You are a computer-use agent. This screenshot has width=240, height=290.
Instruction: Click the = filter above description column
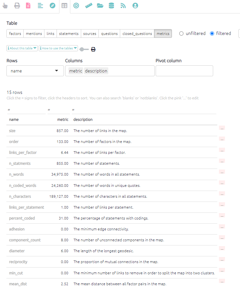[x=73, y=110]
